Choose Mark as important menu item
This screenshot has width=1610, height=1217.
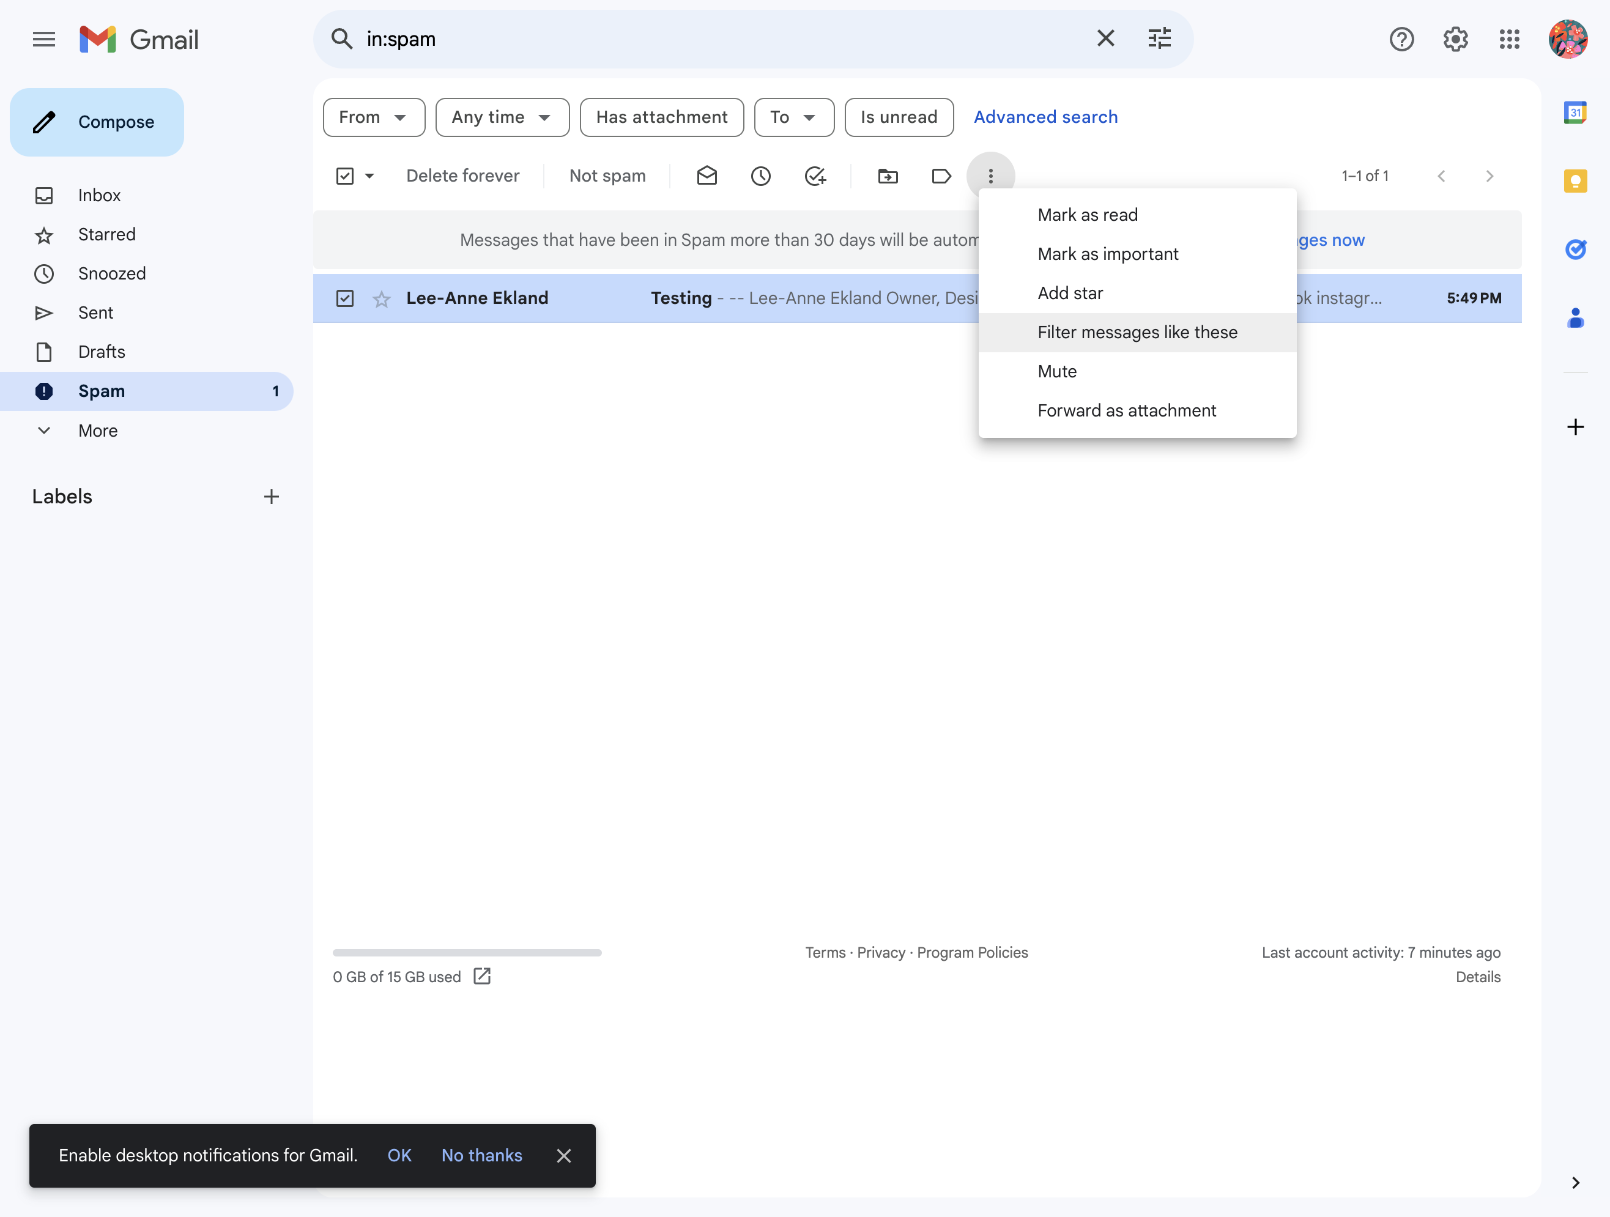(x=1137, y=254)
